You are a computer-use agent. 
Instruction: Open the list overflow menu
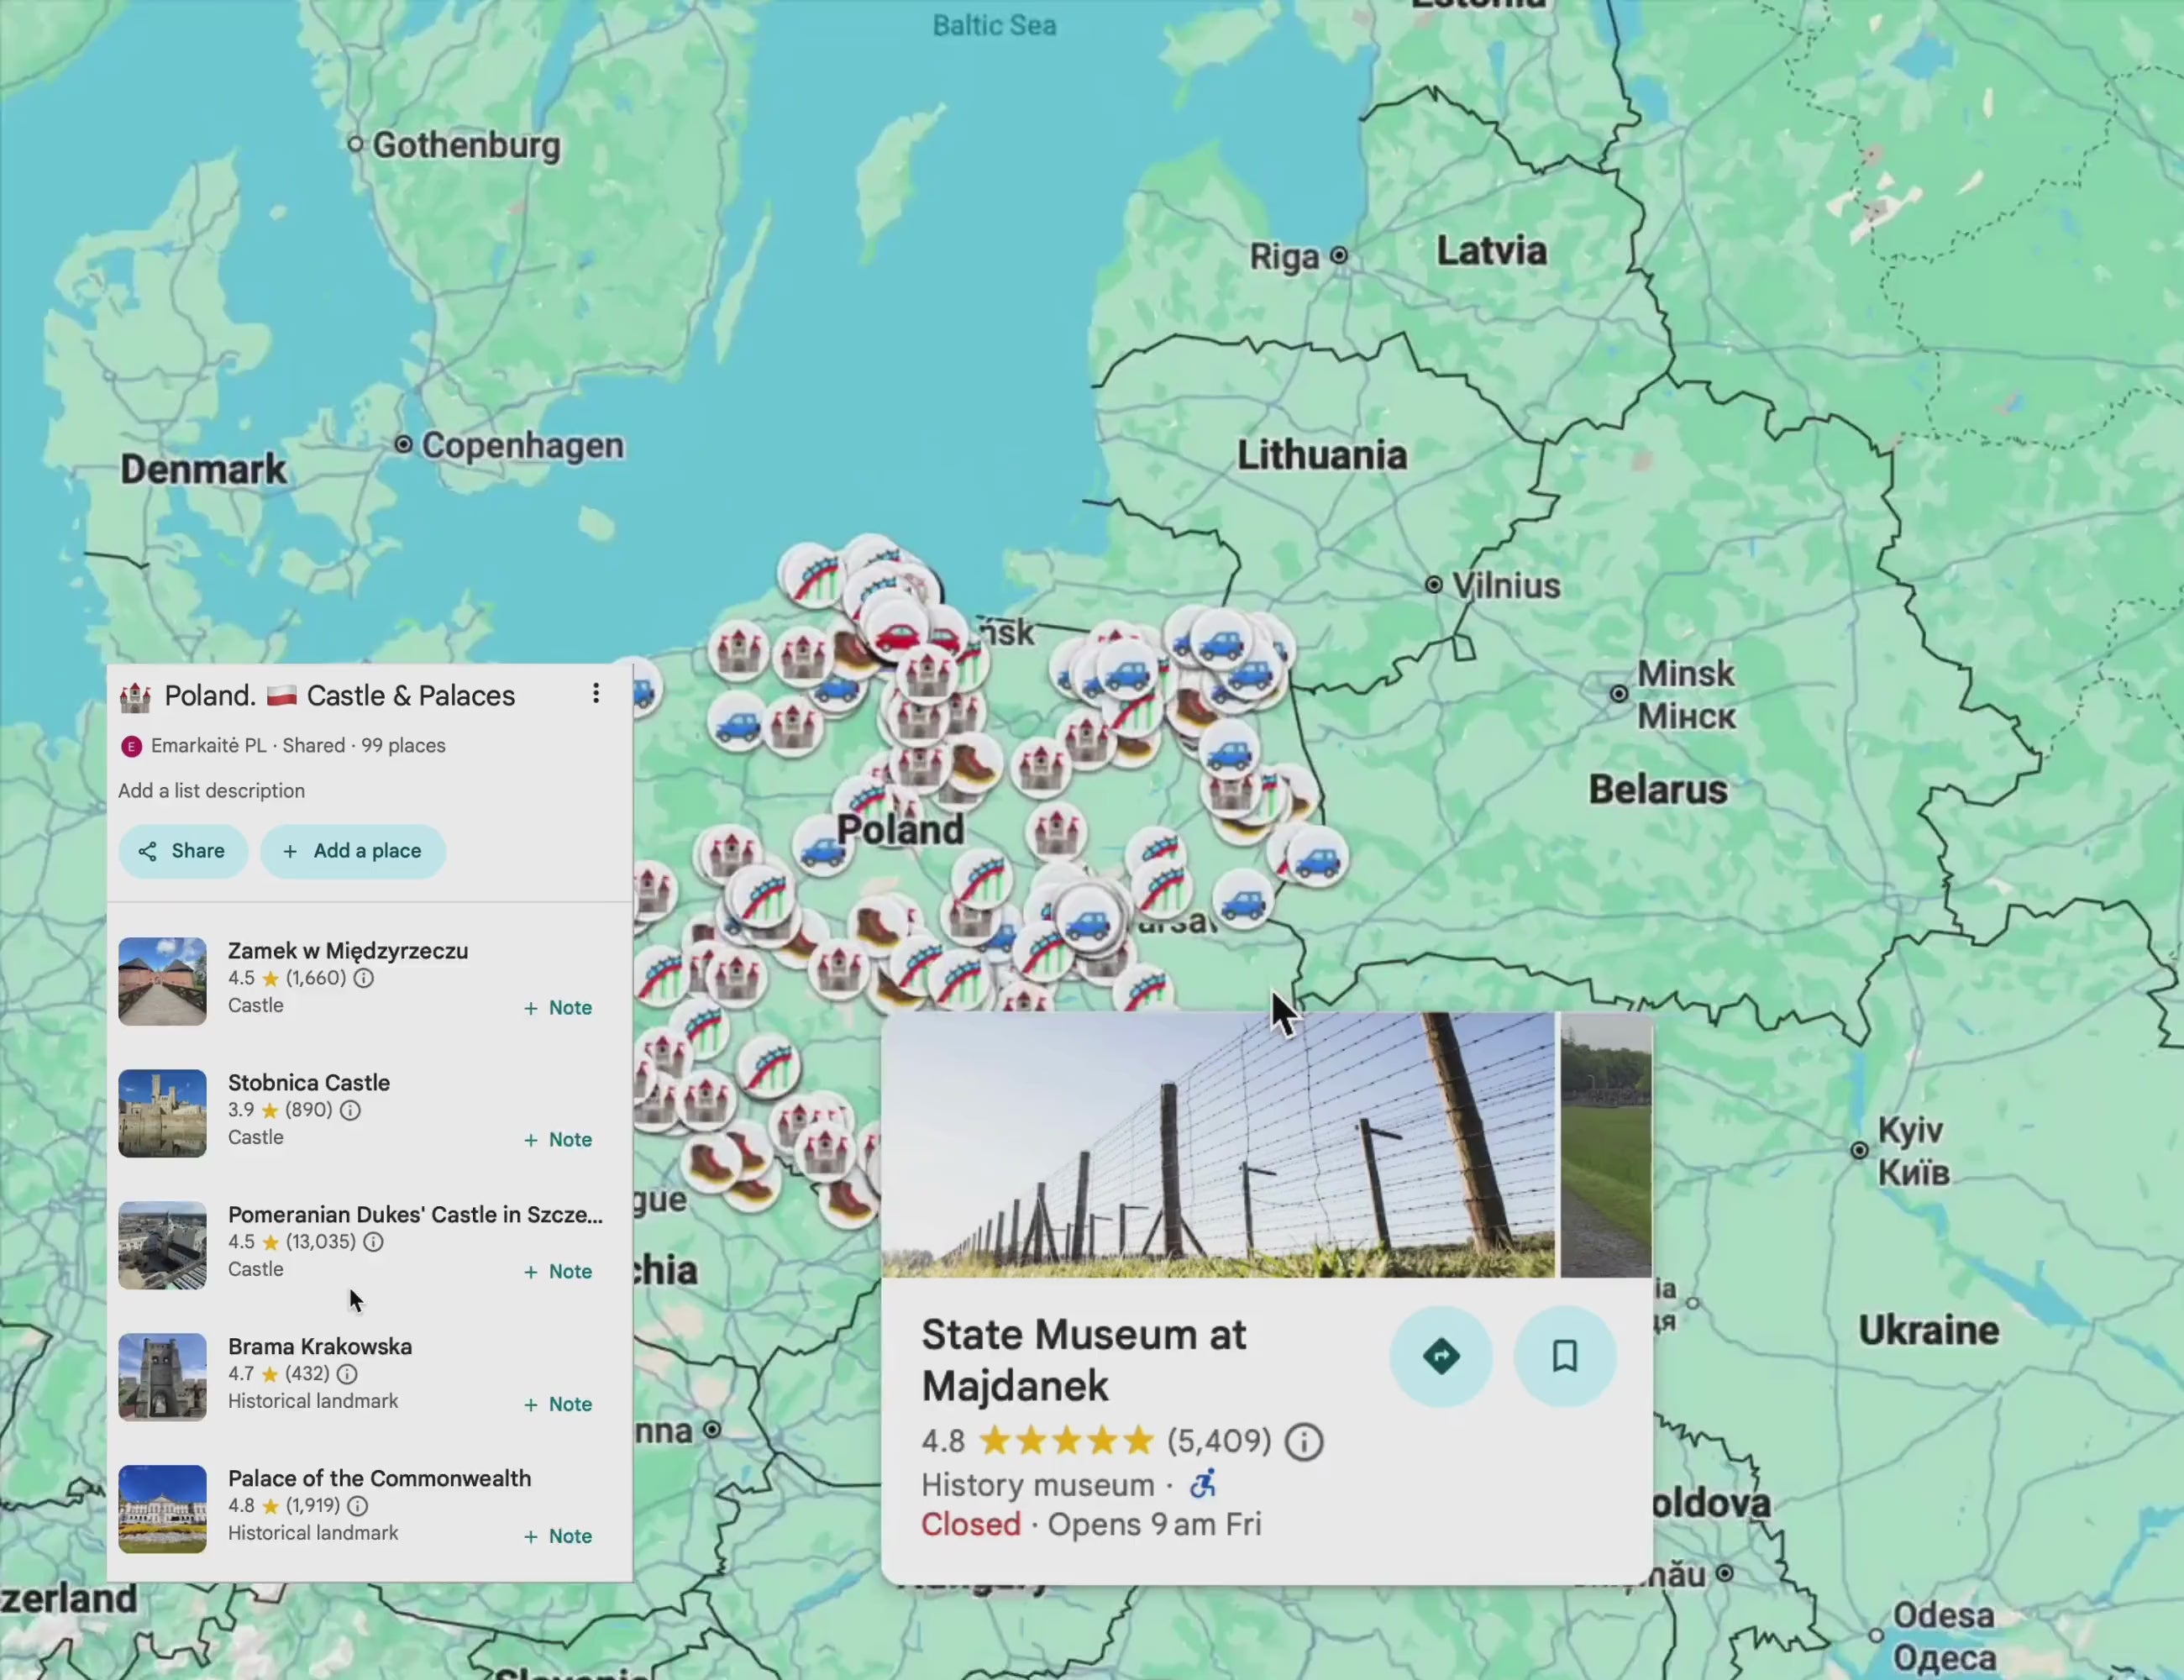coord(597,694)
